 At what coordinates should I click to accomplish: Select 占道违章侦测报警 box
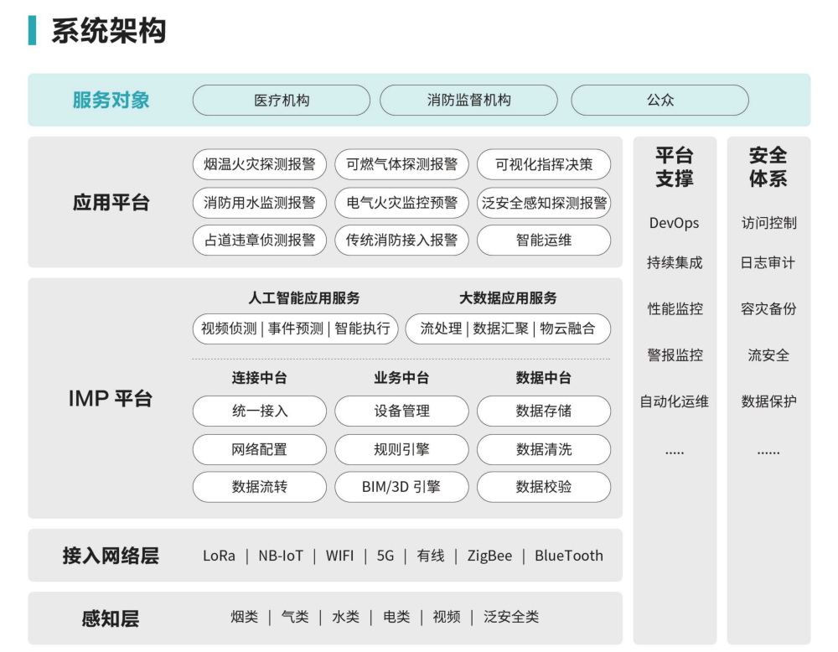[259, 240]
